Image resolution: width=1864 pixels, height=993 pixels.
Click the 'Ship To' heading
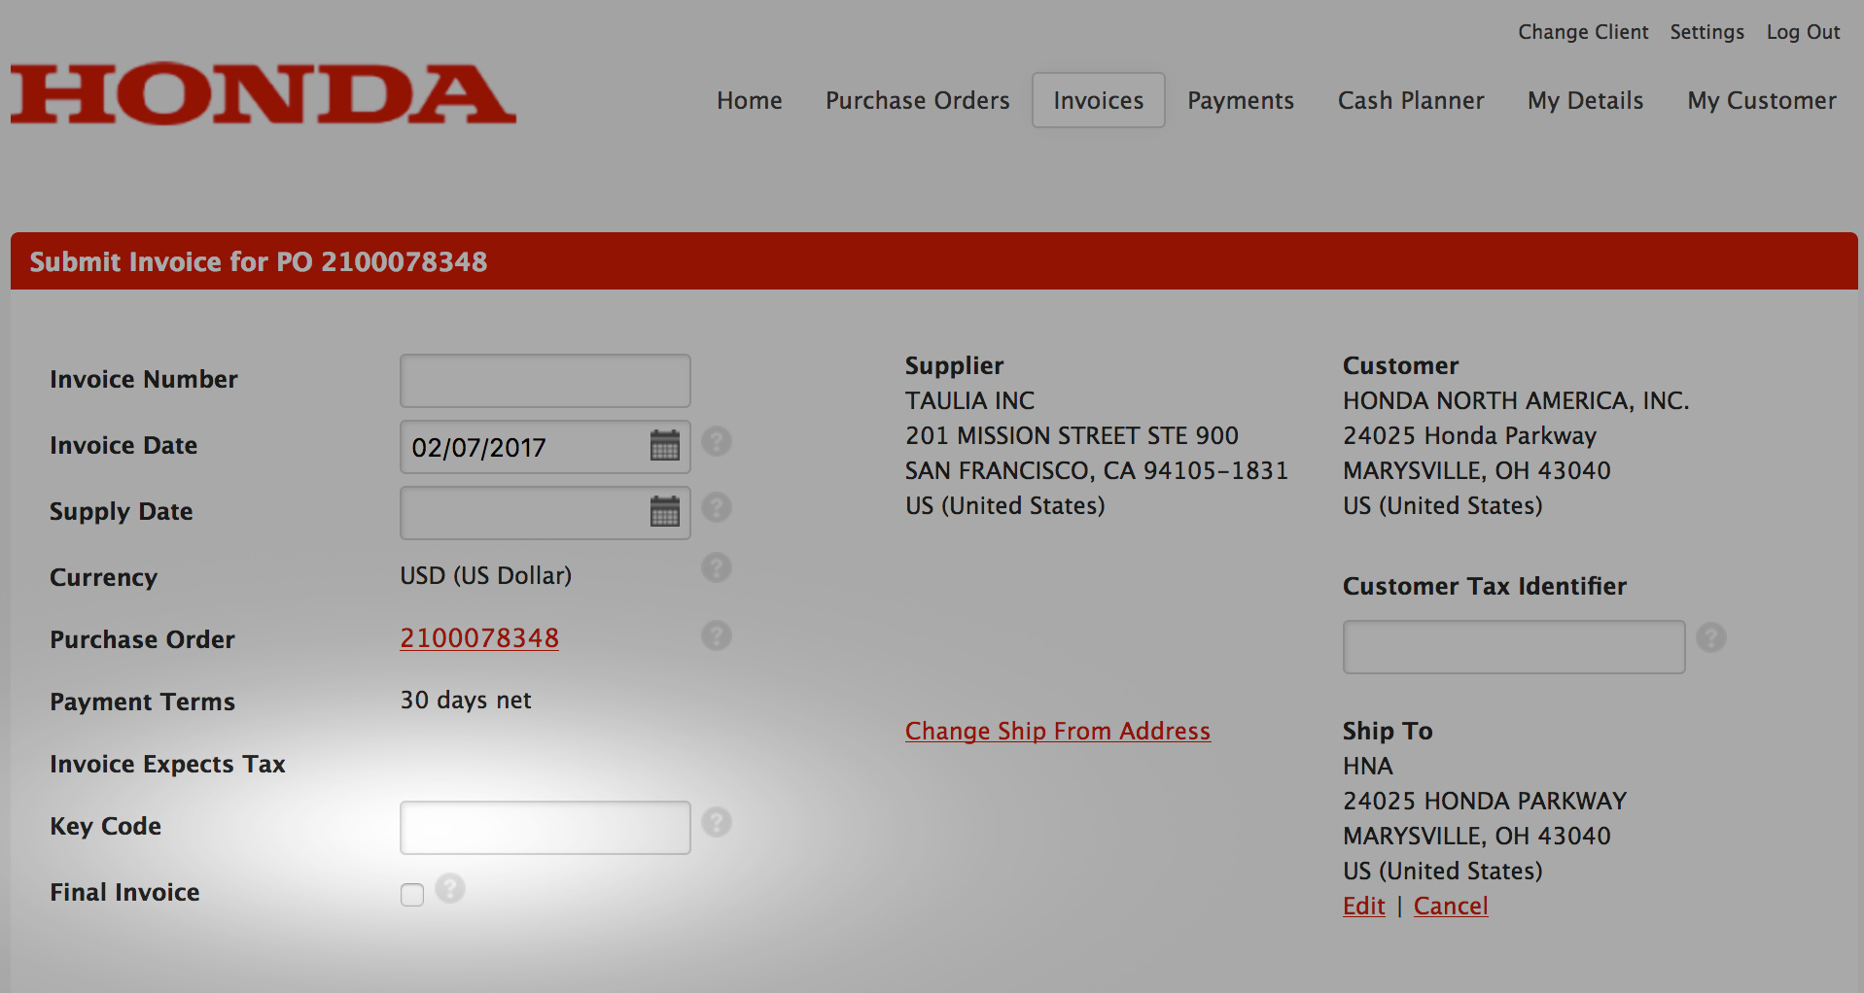click(x=1388, y=731)
